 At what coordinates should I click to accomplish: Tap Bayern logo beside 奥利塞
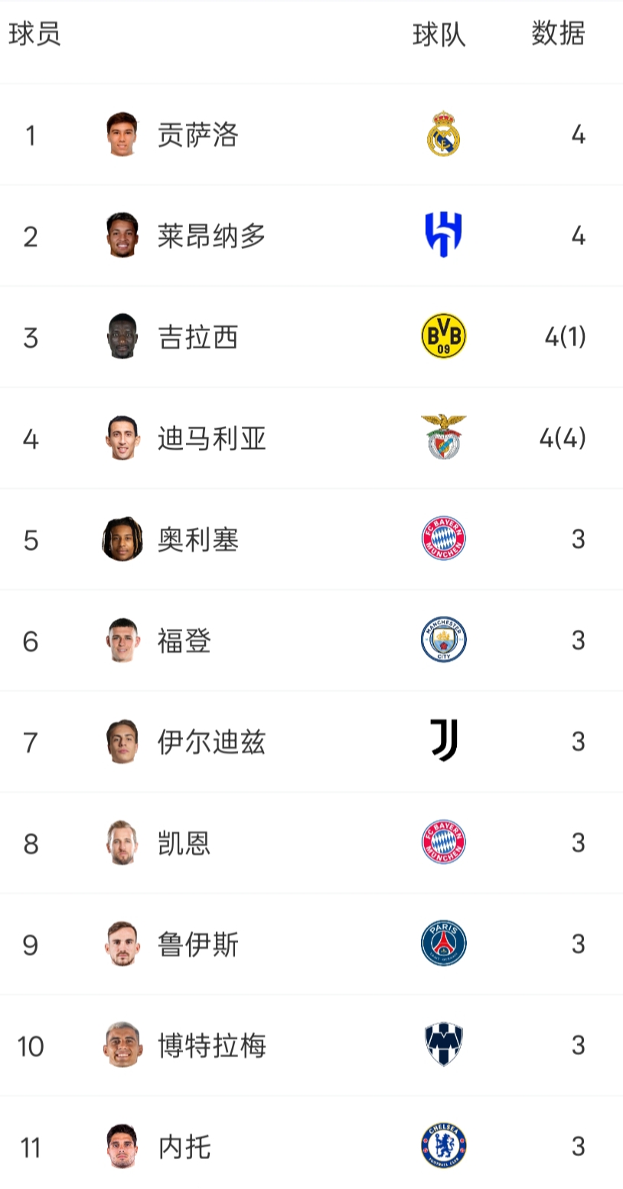click(443, 539)
